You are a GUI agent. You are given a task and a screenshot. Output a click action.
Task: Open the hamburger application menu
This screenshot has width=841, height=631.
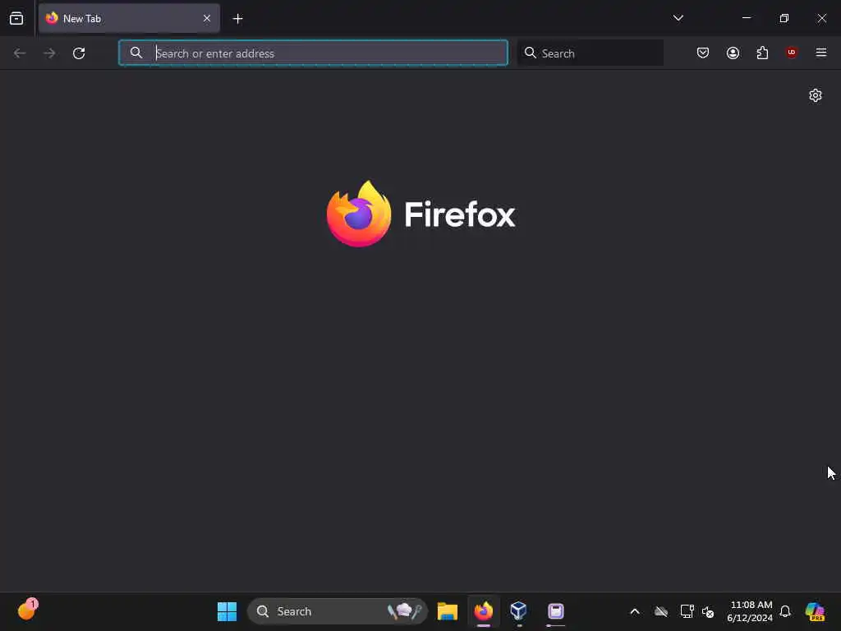tap(820, 53)
